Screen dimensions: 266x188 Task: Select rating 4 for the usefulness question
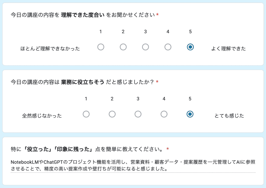(x=164, y=114)
